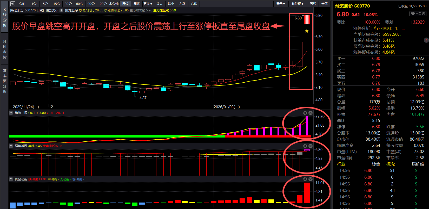Click the 换手 13.79% value

417,108
